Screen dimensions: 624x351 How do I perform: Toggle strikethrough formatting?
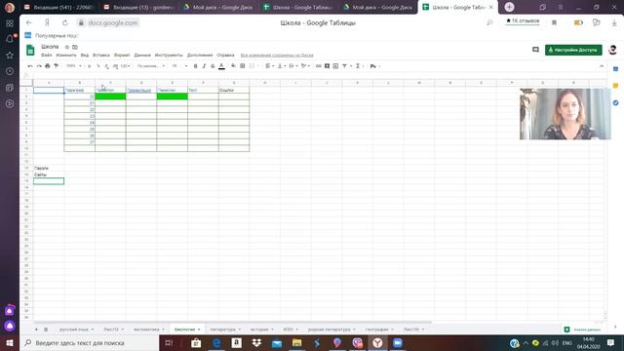point(213,66)
